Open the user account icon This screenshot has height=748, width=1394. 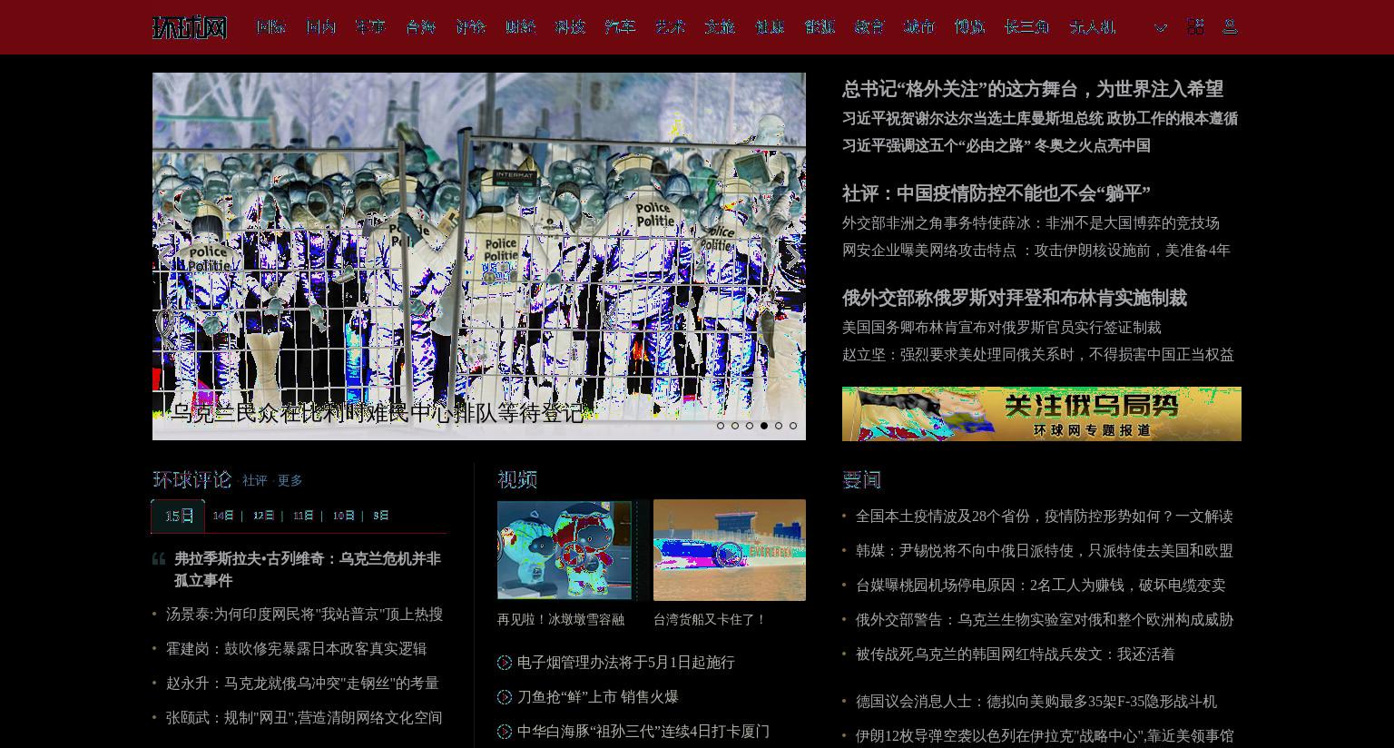click(x=1230, y=26)
